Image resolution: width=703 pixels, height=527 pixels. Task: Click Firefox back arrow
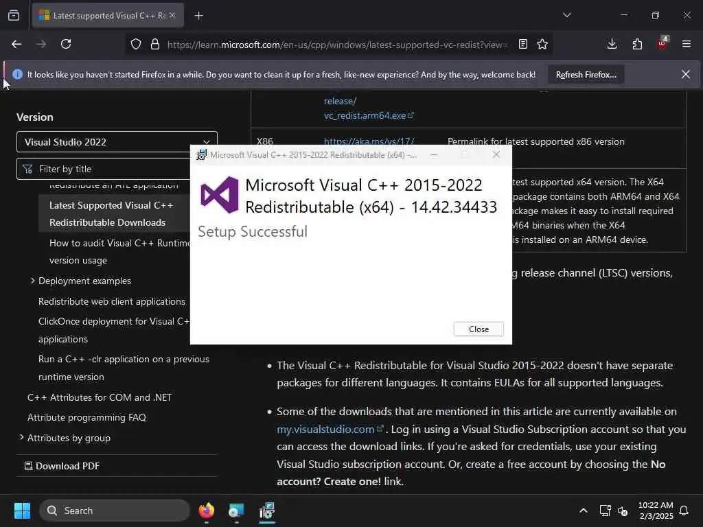16,44
